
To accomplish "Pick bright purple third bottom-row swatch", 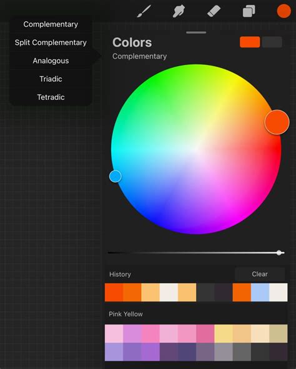I will pyautogui.click(x=150, y=352).
